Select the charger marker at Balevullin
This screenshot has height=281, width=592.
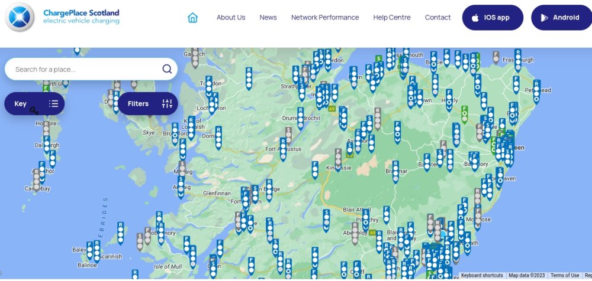pyautogui.click(x=89, y=250)
